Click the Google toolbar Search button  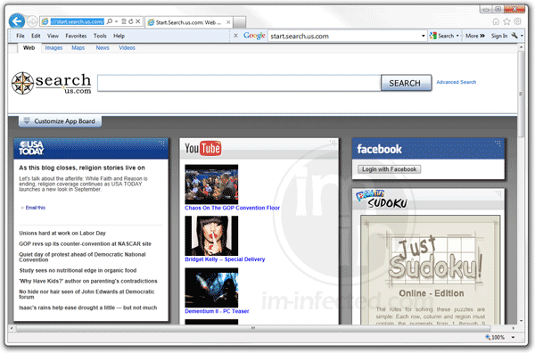pos(442,36)
